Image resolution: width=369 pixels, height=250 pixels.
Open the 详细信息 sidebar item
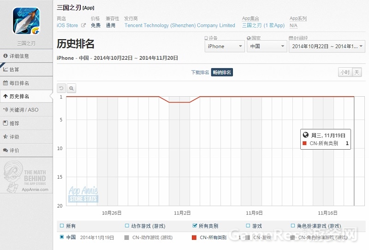26,56
